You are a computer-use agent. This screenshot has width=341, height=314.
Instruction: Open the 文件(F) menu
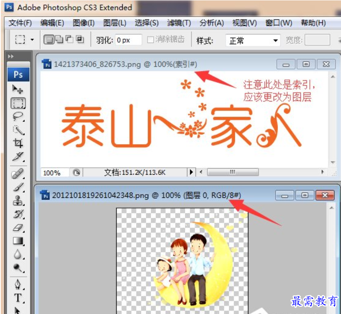pos(20,23)
